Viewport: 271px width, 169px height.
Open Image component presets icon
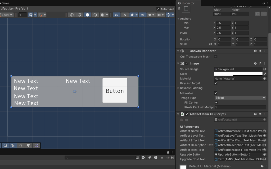tap(260, 64)
